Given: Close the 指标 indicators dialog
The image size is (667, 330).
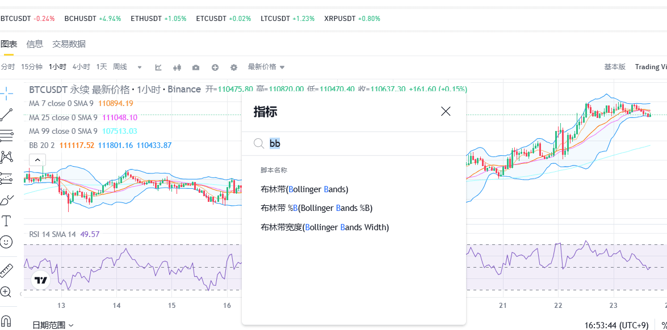Looking at the screenshot, I should (446, 112).
